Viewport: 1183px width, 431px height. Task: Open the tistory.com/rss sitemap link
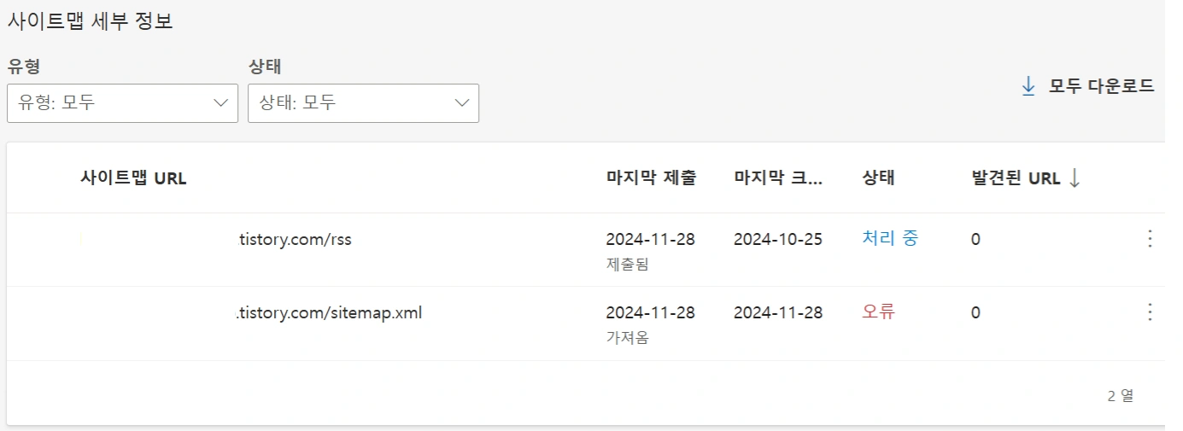293,240
